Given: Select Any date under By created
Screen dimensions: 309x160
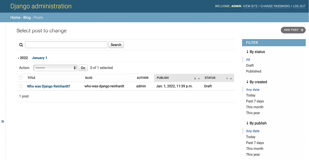Looking at the screenshot, I should (x=253, y=90).
